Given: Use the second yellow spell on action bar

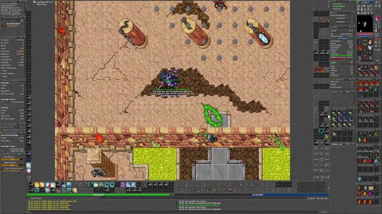Looking at the screenshot, I should [42, 185].
